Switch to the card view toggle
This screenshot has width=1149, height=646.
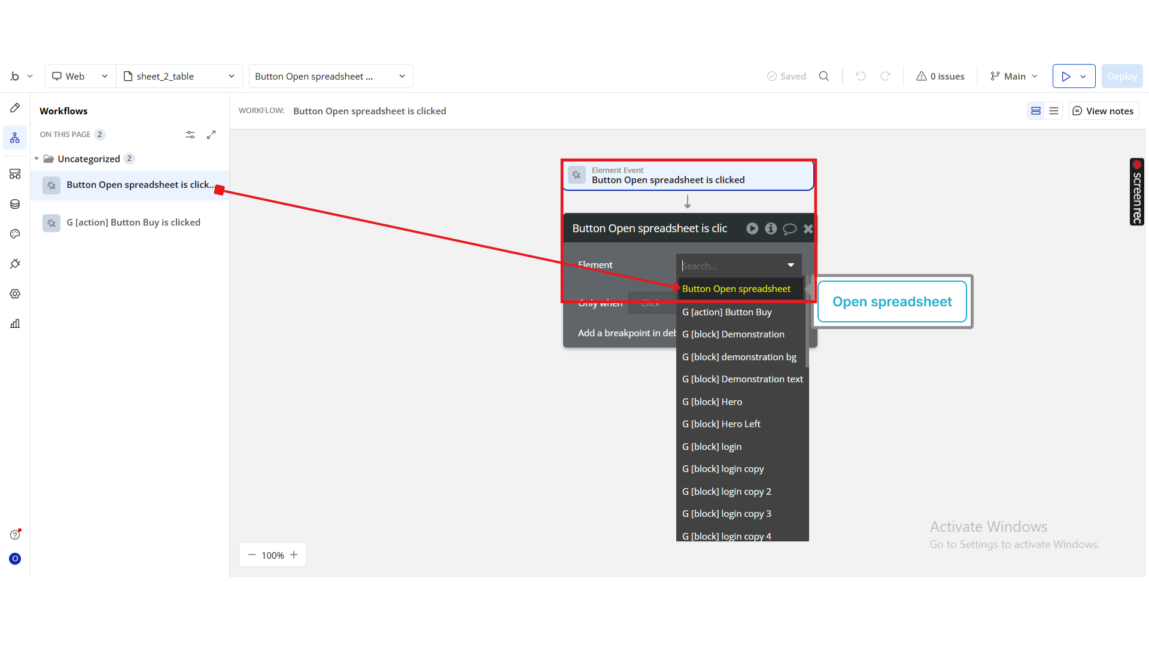pyautogui.click(x=1036, y=111)
